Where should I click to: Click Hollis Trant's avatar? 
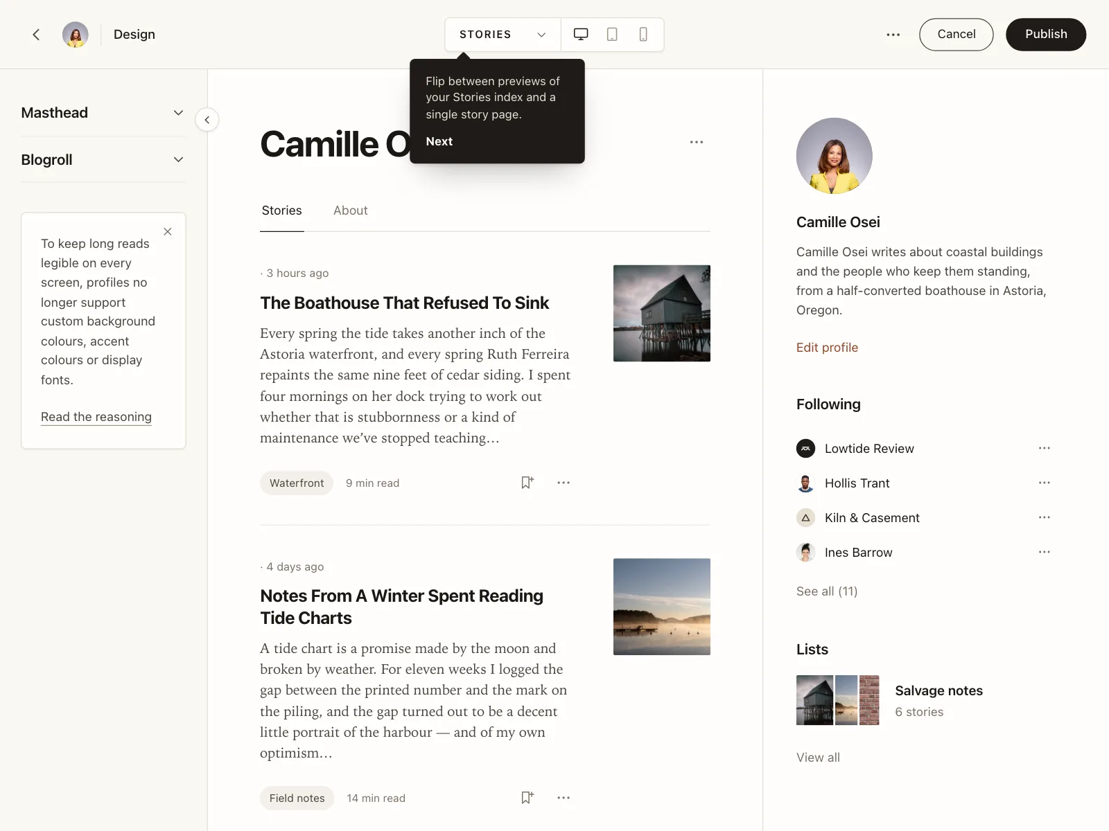[805, 483]
